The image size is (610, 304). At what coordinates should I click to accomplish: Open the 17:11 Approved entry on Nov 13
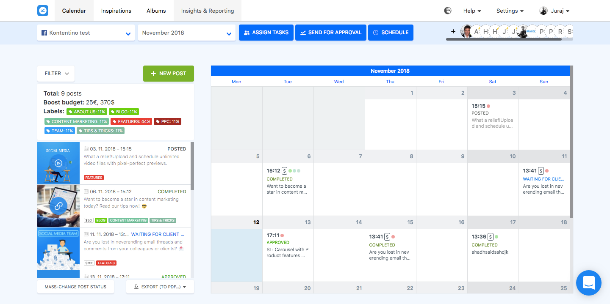[x=288, y=245]
